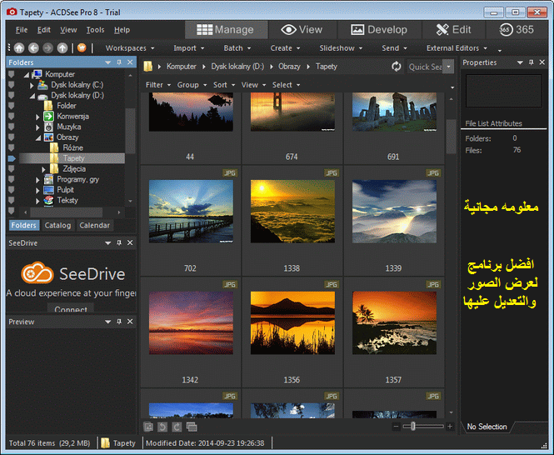554x455 pixels.
Task: Close the SeeDrive panel
Action: coord(130,242)
